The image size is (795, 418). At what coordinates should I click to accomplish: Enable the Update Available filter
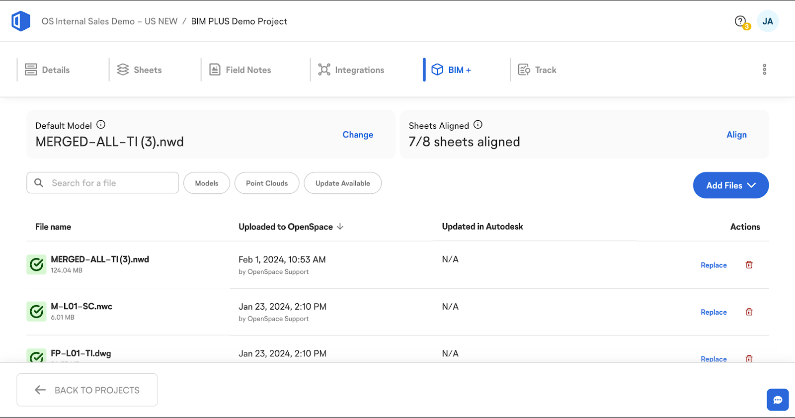(342, 183)
